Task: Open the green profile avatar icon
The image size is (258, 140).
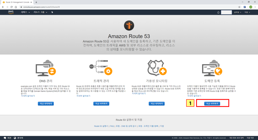Action: pyautogui.click(x=251, y=7)
